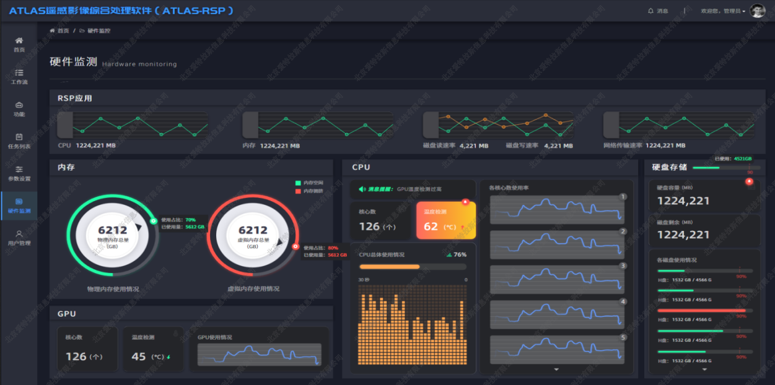Click the red alert icon on 硬盘容量 card
Image resolution: width=775 pixels, height=385 pixels.
point(749,181)
